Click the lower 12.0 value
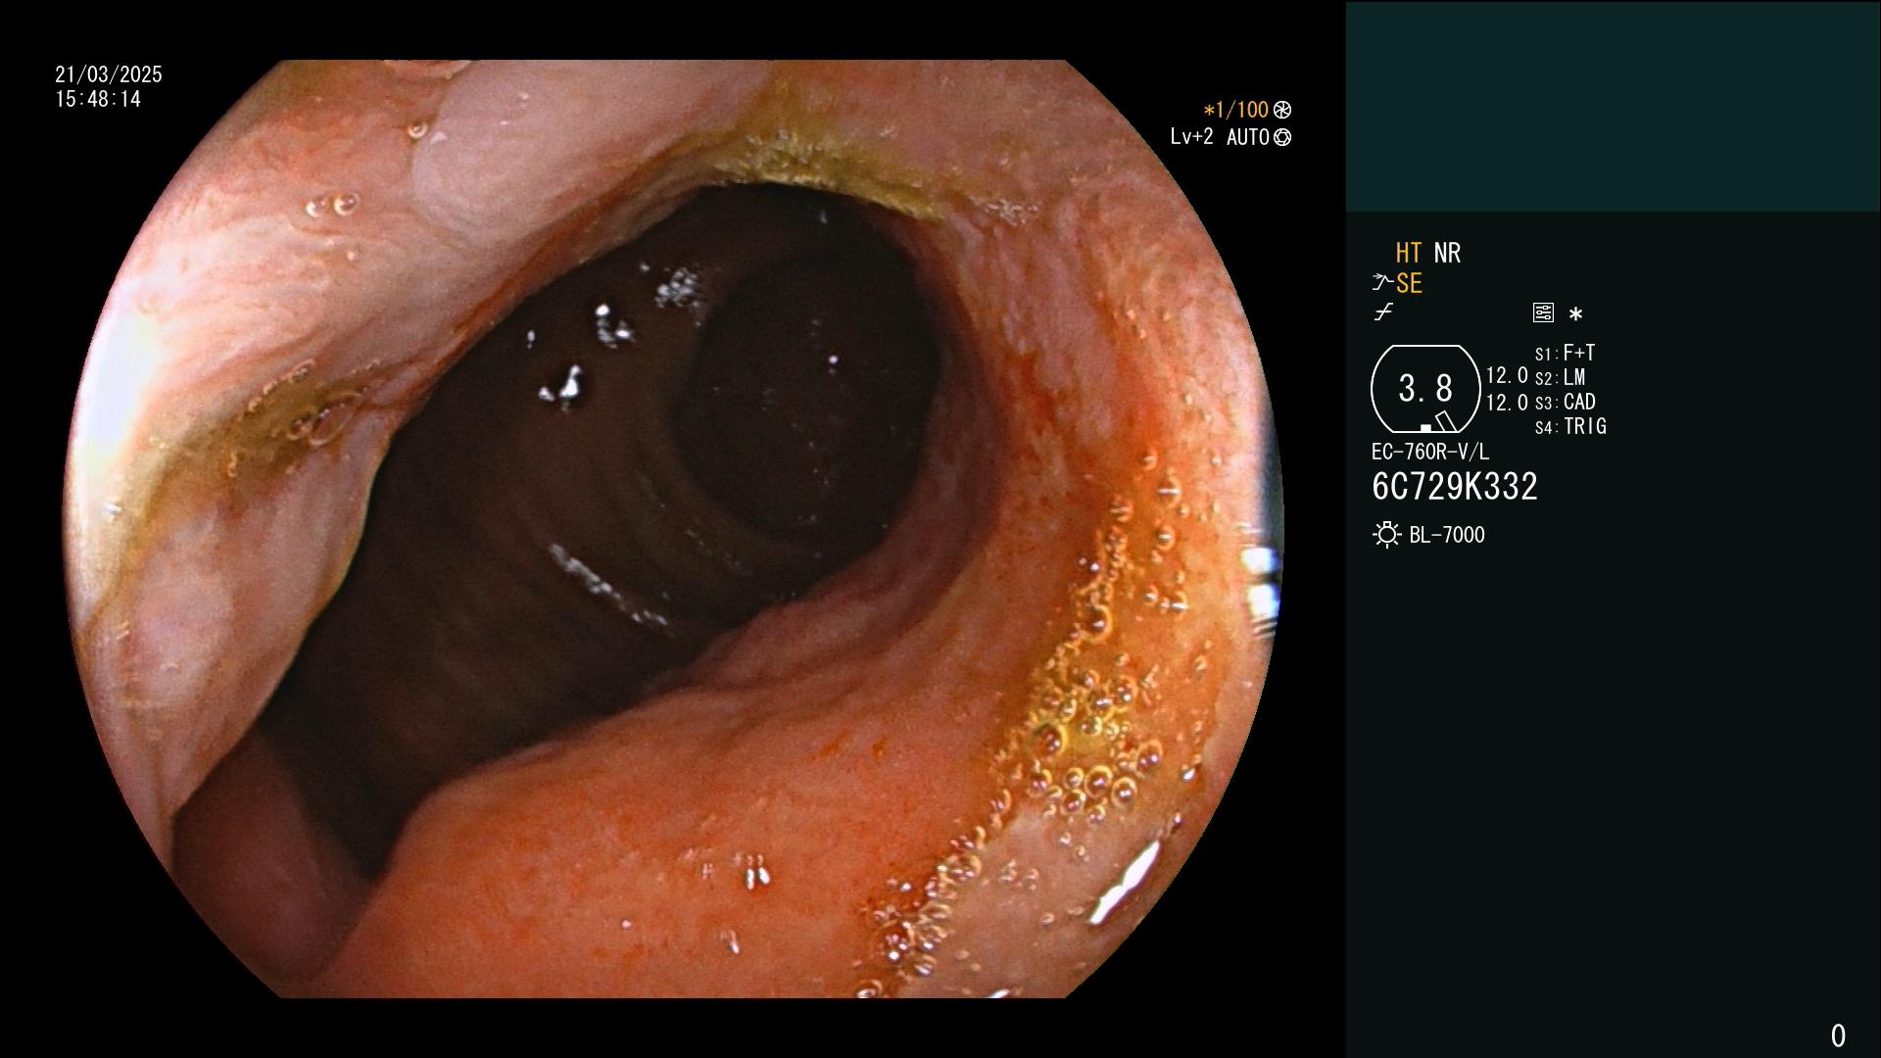Viewport: 1881px width, 1058px height. pos(1507,402)
